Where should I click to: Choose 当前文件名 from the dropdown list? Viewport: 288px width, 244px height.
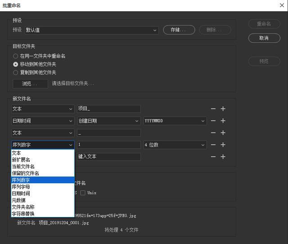pyautogui.click(x=43, y=167)
